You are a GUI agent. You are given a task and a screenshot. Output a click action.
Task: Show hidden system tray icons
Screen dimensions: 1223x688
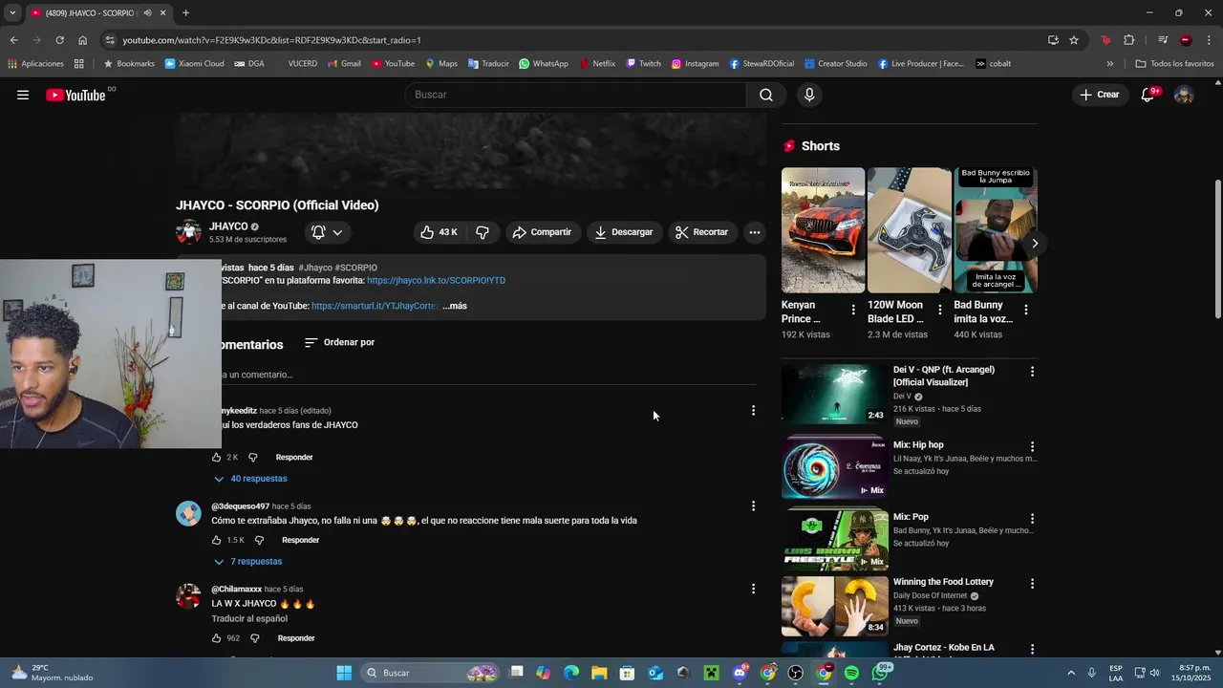pyautogui.click(x=1070, y=673)
